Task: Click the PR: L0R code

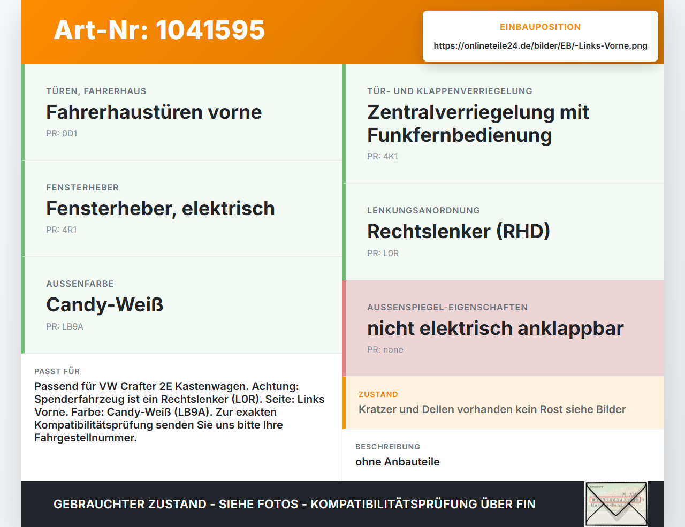Action: 383,253
